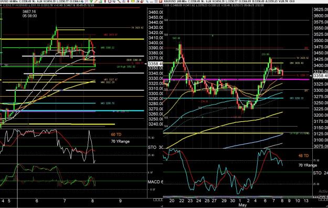Click date 5 on left chart time axis
The height and width of the screenshot is (208, 328).
pos(9,201)
